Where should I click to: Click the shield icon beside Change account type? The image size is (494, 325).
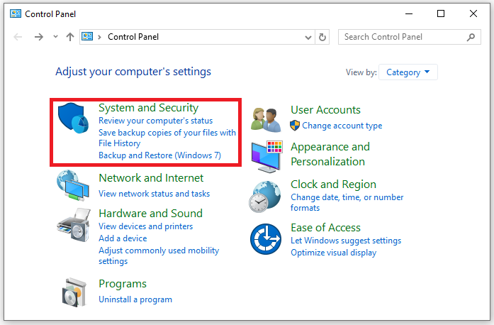click(x=295, y=126)
